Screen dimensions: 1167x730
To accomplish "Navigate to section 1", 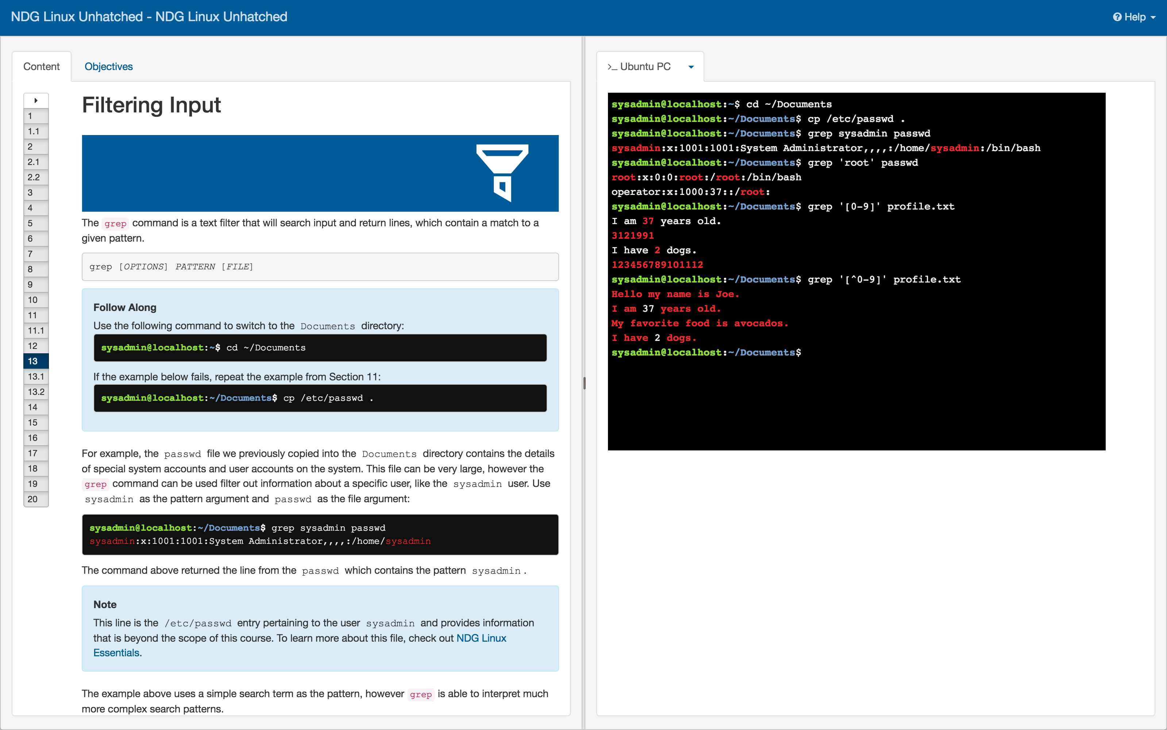I will (x=36, y=116).
